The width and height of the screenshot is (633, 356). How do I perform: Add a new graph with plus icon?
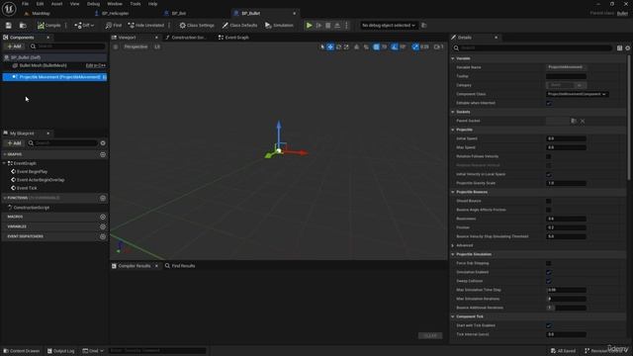(x=103, y=154)
